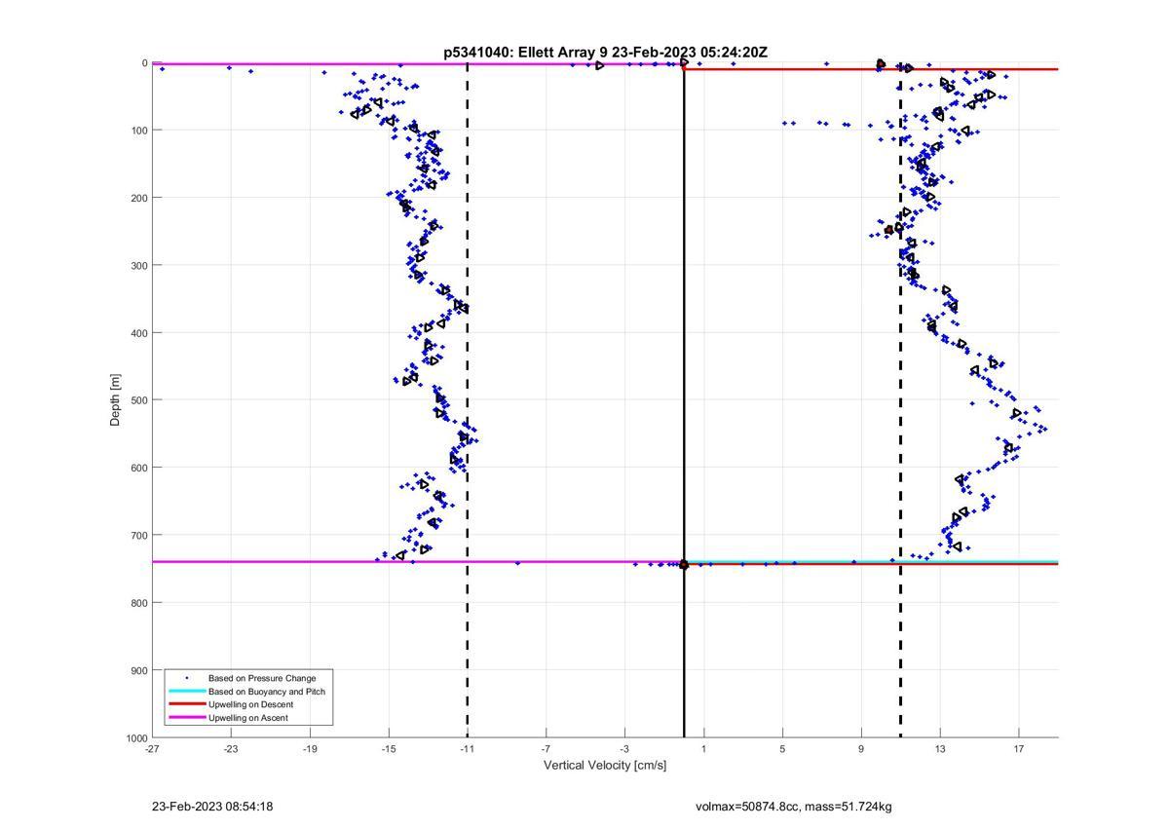Click x-axis tick label '5'
Screen dimensions: 1169x829
[782, 749]
